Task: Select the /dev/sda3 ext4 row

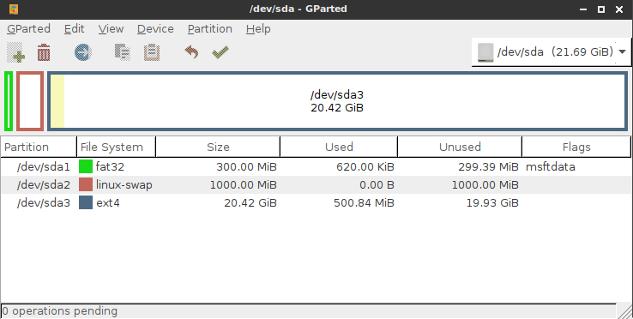Action: point(316,202)
